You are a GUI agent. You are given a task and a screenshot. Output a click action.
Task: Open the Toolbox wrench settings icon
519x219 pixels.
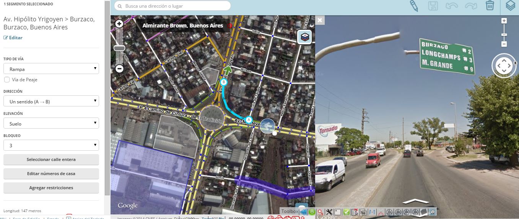coord(329,212)
